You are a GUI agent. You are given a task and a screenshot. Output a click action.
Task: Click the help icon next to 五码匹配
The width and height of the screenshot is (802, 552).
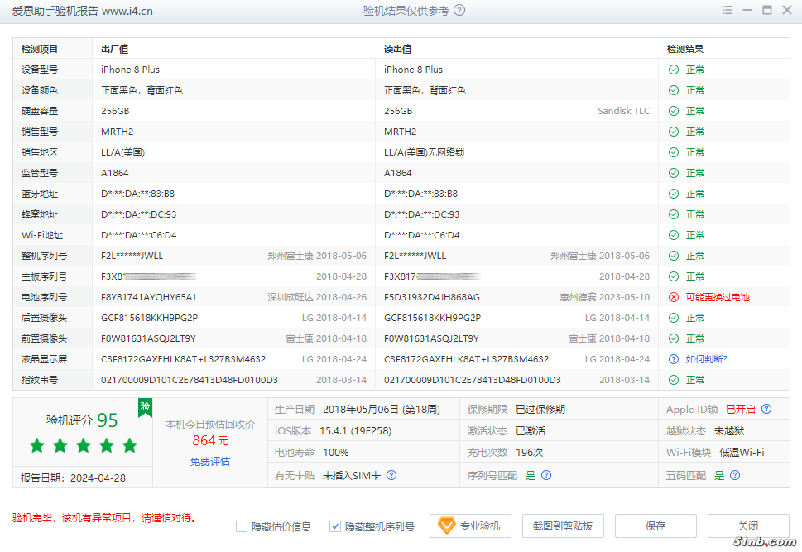point(735,475)
